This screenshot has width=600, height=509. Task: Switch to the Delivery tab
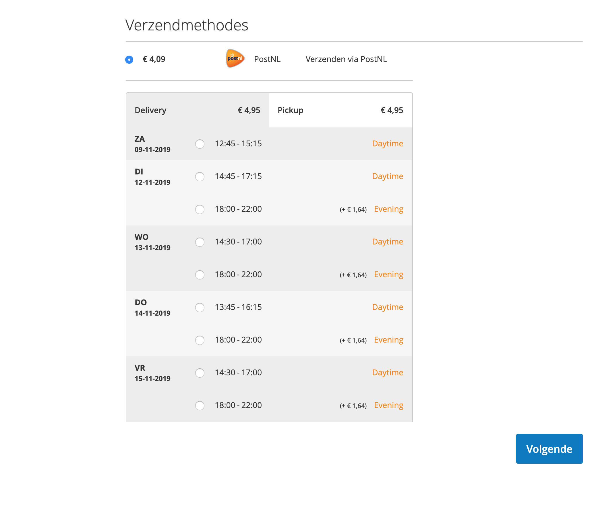(x=150, y=110)
